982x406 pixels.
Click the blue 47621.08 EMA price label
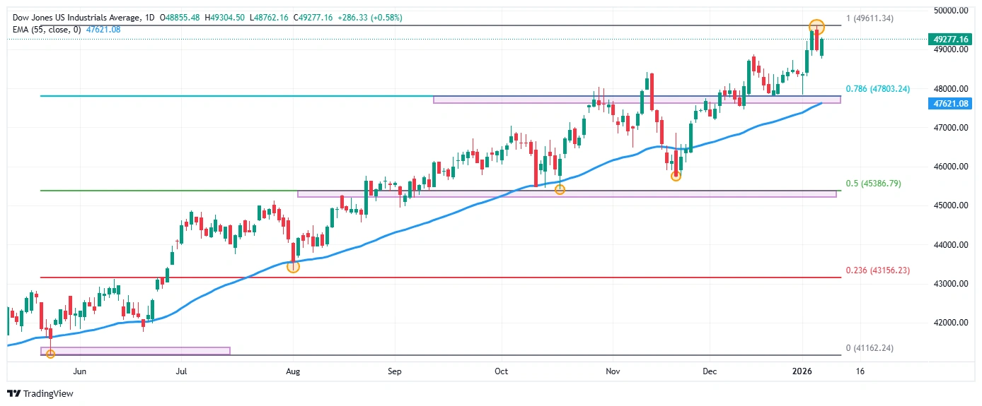(949, 103)
